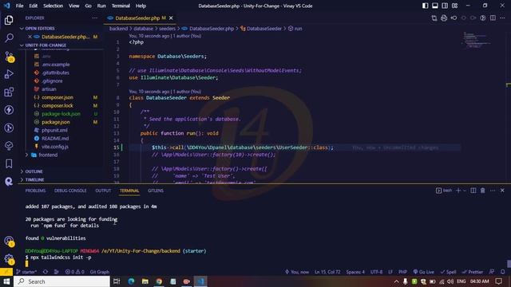The width and height of the screenshot is (511, 287).
Task: Click the seeders breadcrumb segment
Action: pos(167,29)
